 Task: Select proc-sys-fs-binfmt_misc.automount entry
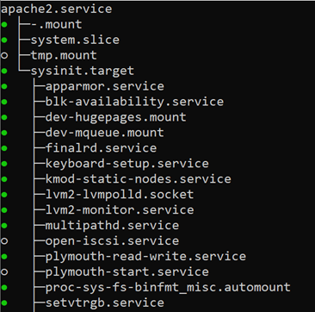[x=168, y=287]
